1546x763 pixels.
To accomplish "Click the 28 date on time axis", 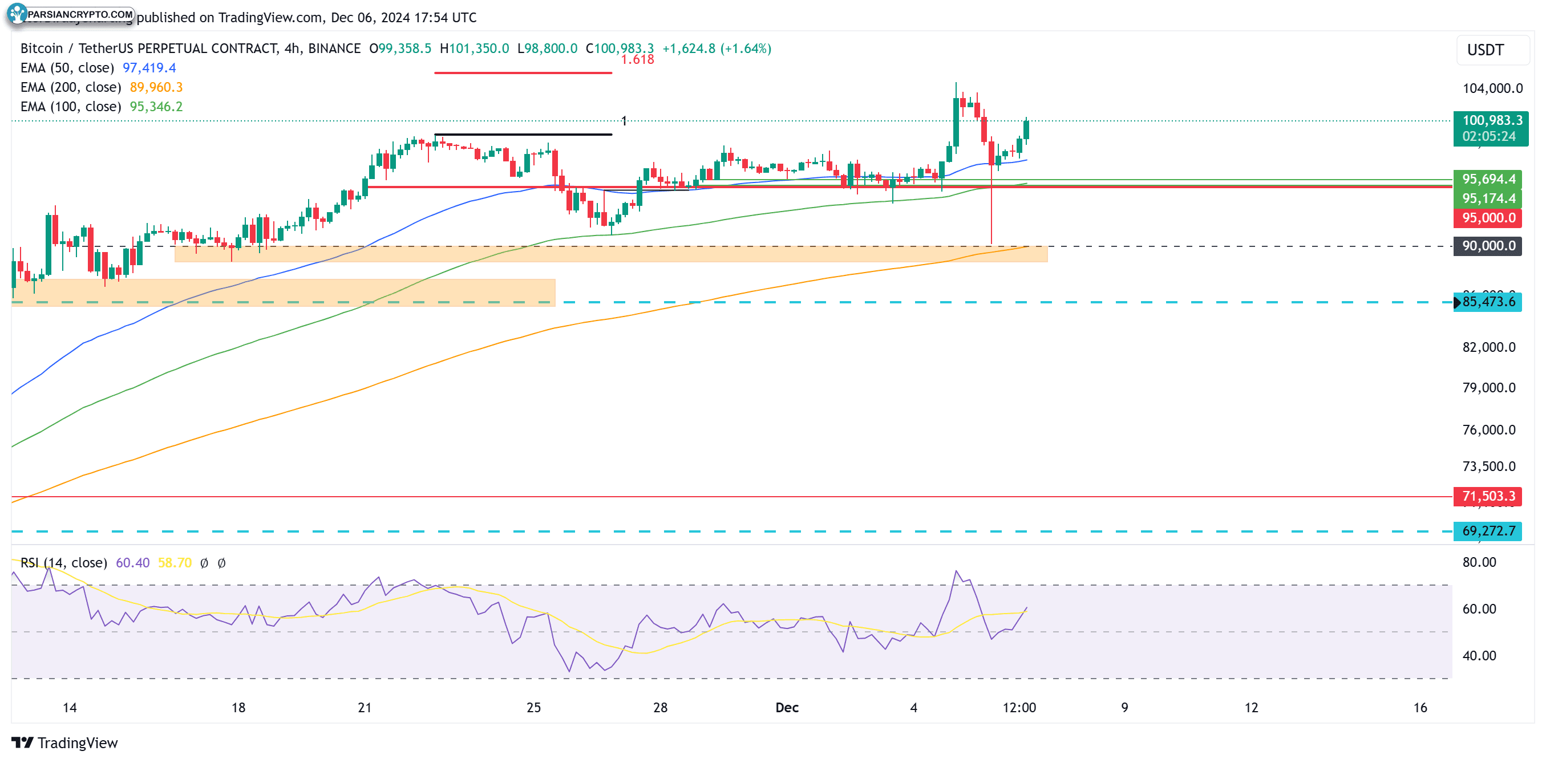I will 660,707.
